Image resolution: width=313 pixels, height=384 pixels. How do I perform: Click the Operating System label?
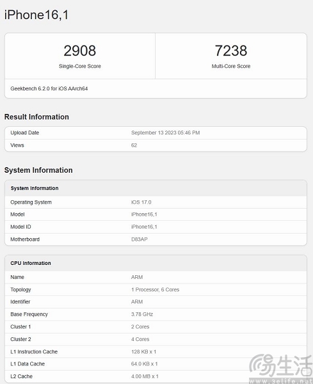click(x=31, y=202)
